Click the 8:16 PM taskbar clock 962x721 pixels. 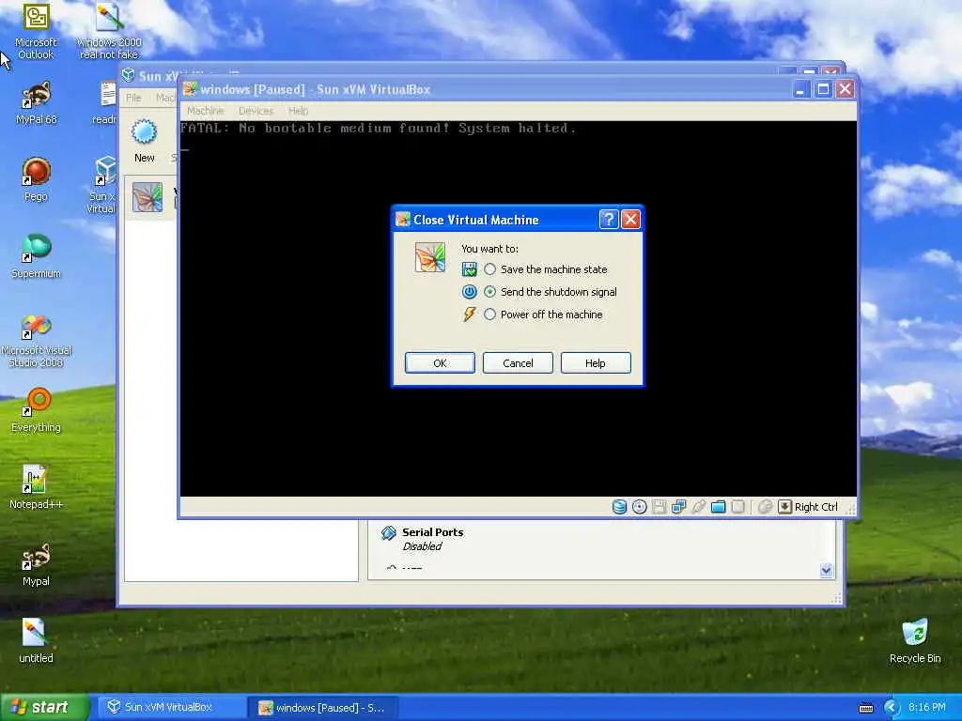(x=926, y=707)
